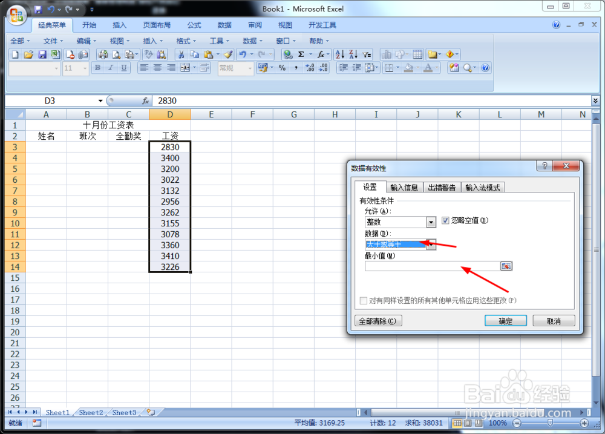Click the dialog help question mark button
The width and height of the screenshot is (605, 434).
coord(544,166)
